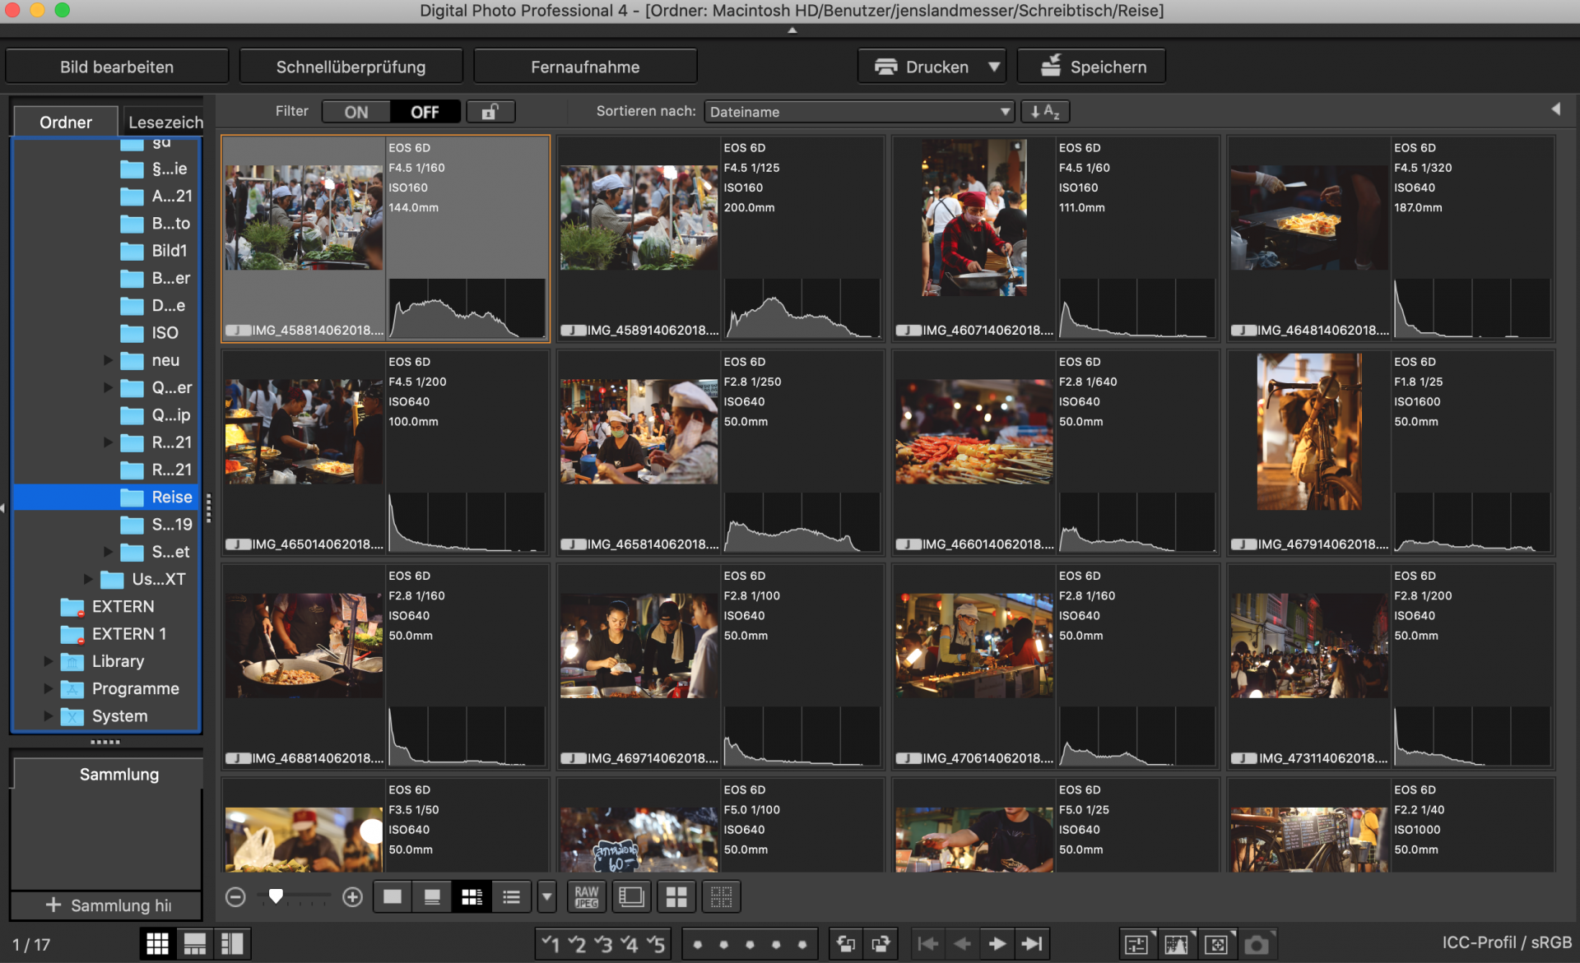
Task: Switch to thumbnail list view icon
Action: tap(511, 897)
